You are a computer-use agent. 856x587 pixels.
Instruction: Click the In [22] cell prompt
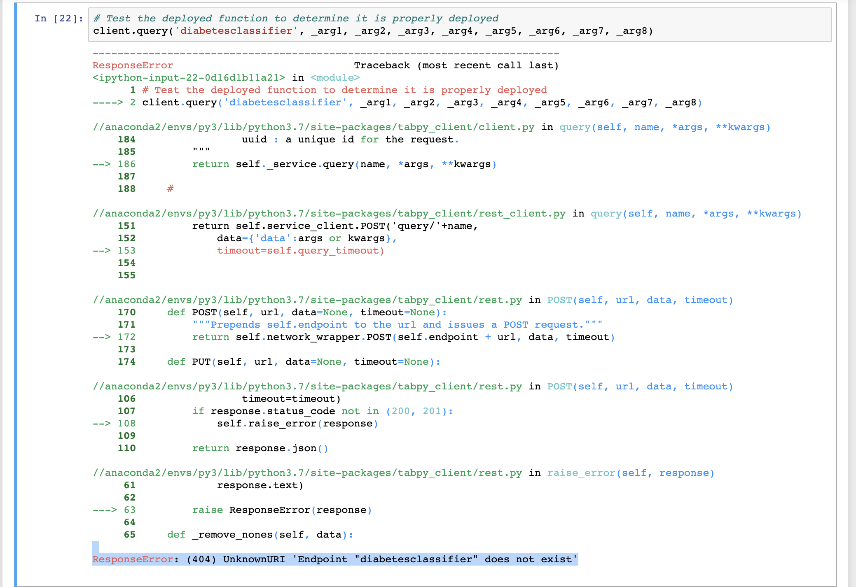pos(58,19)
